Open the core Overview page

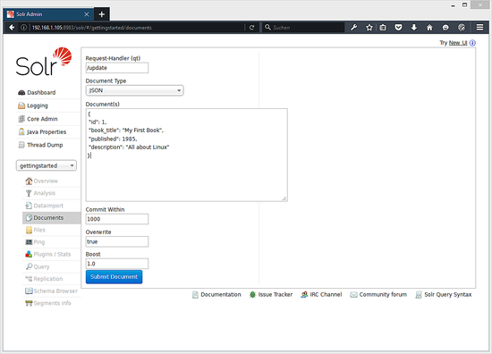[42, 181]
